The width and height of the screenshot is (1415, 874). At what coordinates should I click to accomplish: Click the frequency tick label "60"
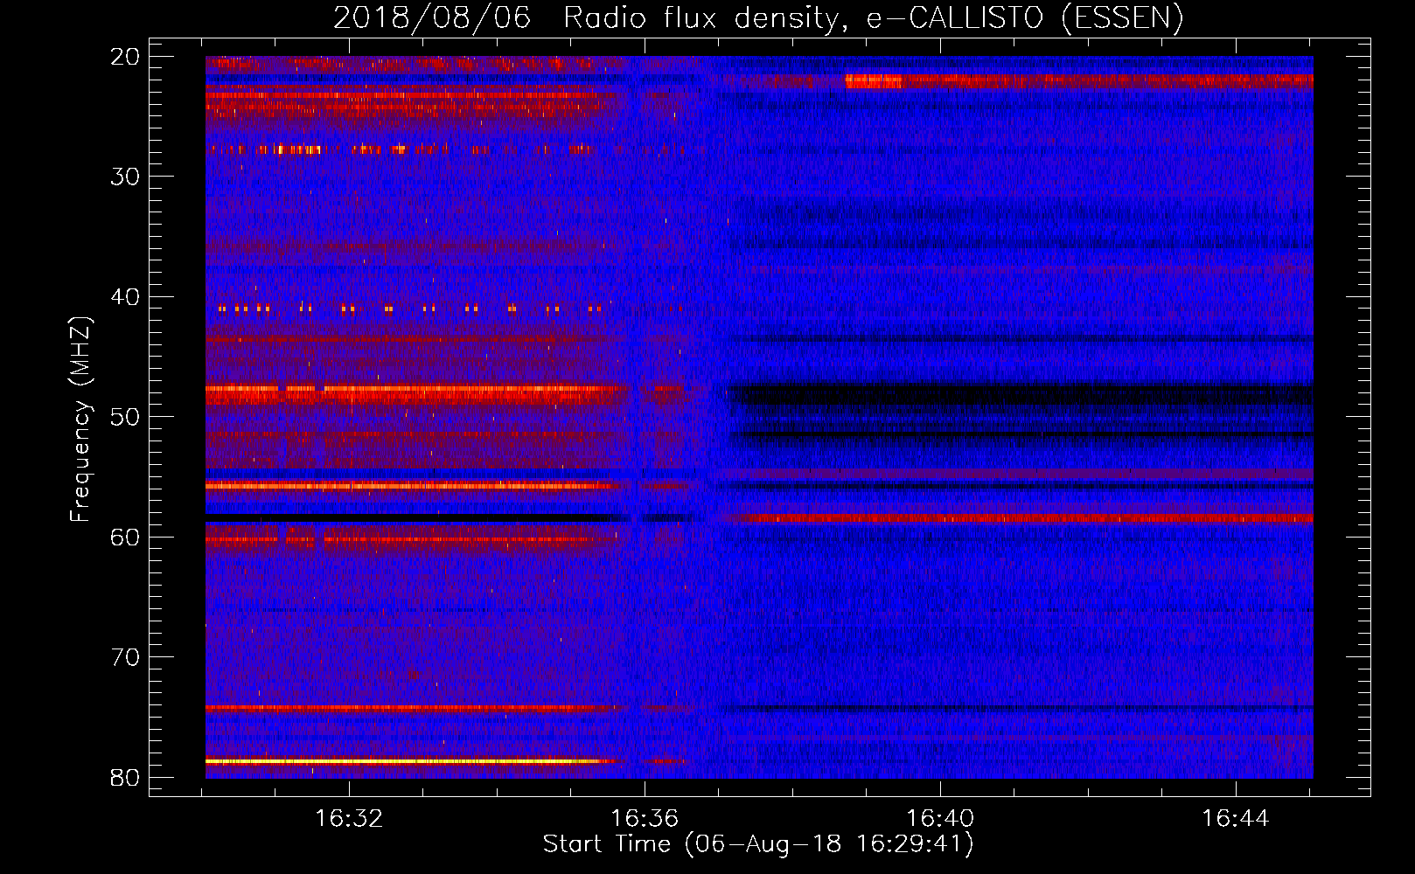coord(126,537)
